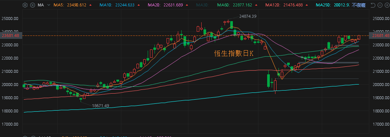390x137 pixels.
Task: Click the 24874.39 high price label
Action: pos(248,16)
